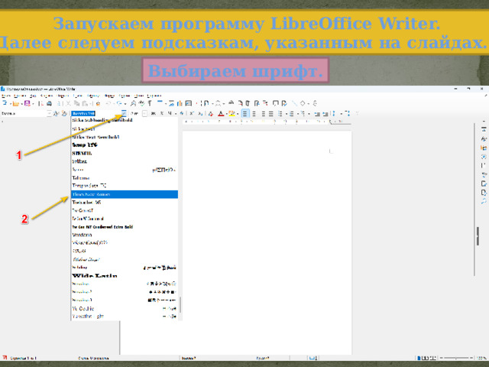Adjust the zoom slider in status bar
The height and width of the screenshot is (367, 489).
[x=456, y=358]
